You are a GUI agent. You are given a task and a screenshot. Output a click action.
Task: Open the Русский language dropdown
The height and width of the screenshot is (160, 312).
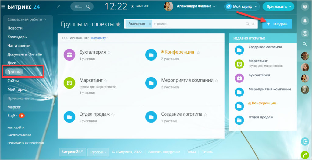[98, 152]
